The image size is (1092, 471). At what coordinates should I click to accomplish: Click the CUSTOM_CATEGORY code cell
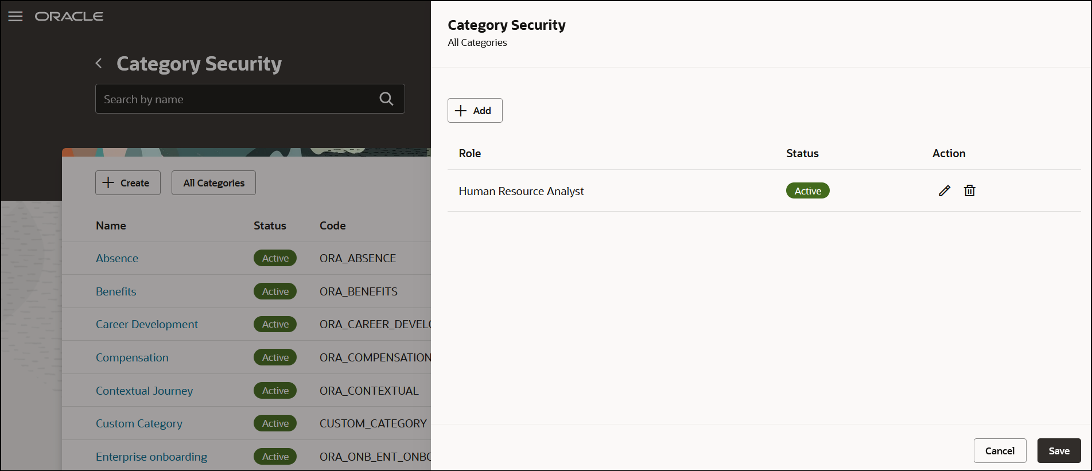(x=373, y=423)
